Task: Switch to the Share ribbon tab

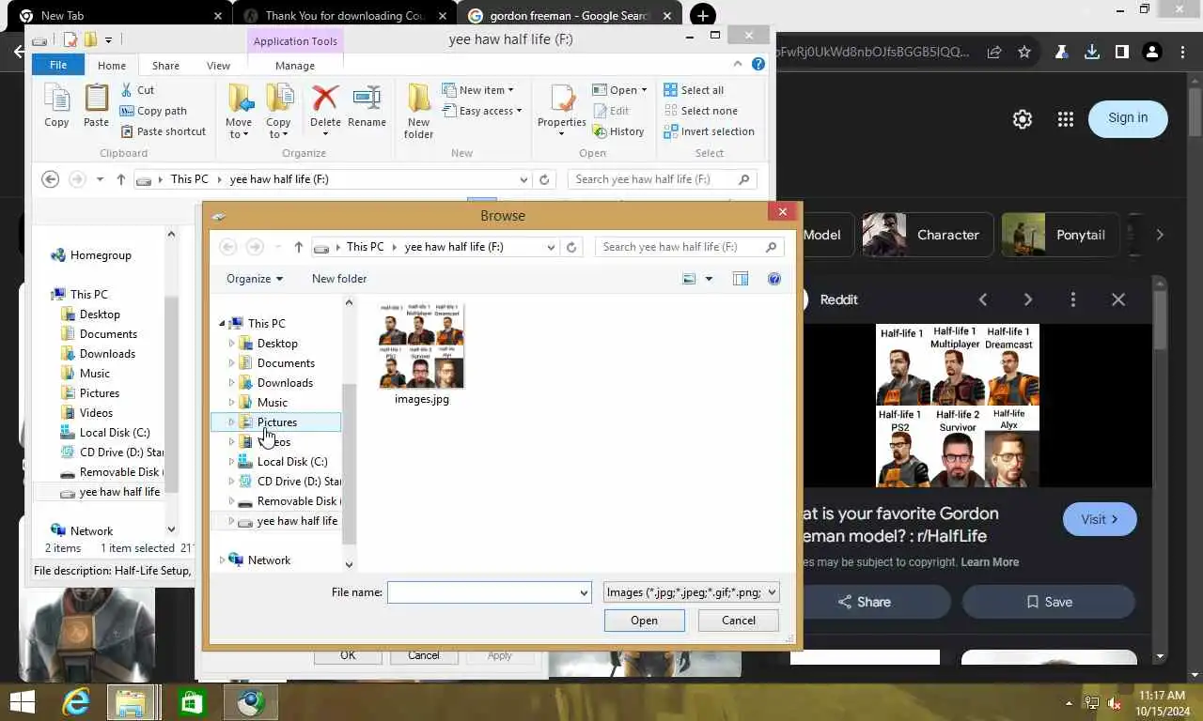Action: 165,66
